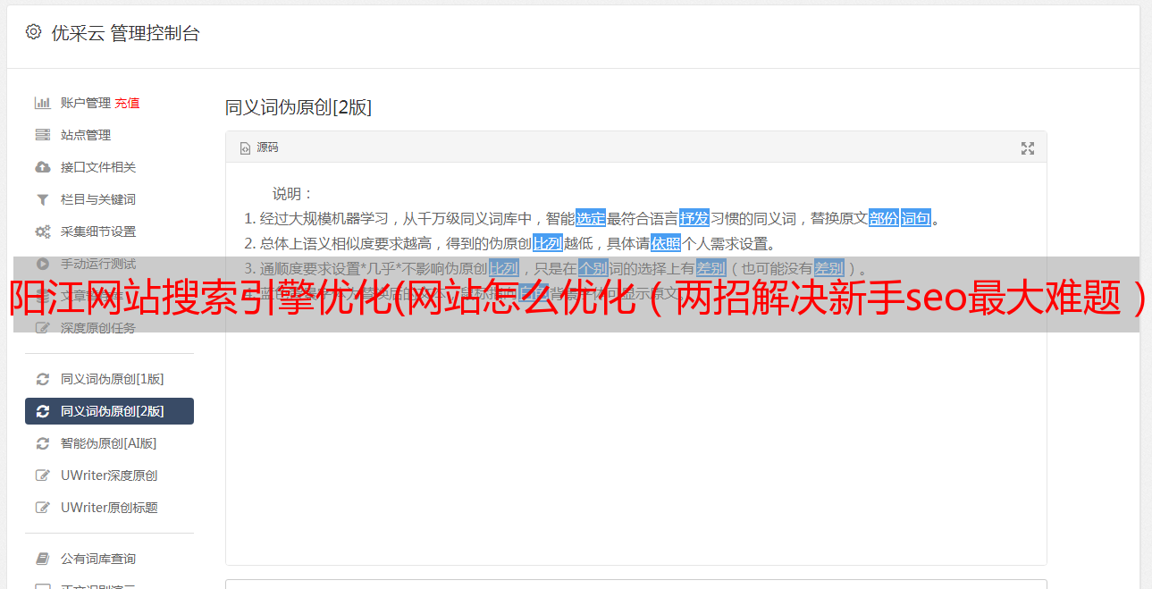Click the gear icon beside 优采云 管理控制台
This screenshot has height=589, width=1152.
click(x=33, y=32)
